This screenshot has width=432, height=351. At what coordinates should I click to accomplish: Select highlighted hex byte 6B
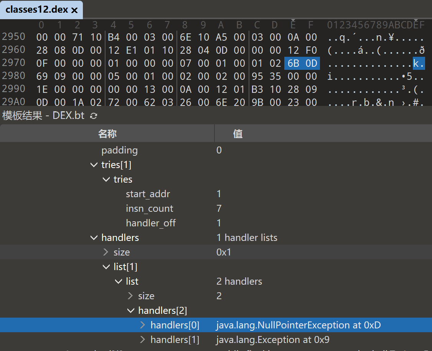pyautogui.click(x=293, y=63)
